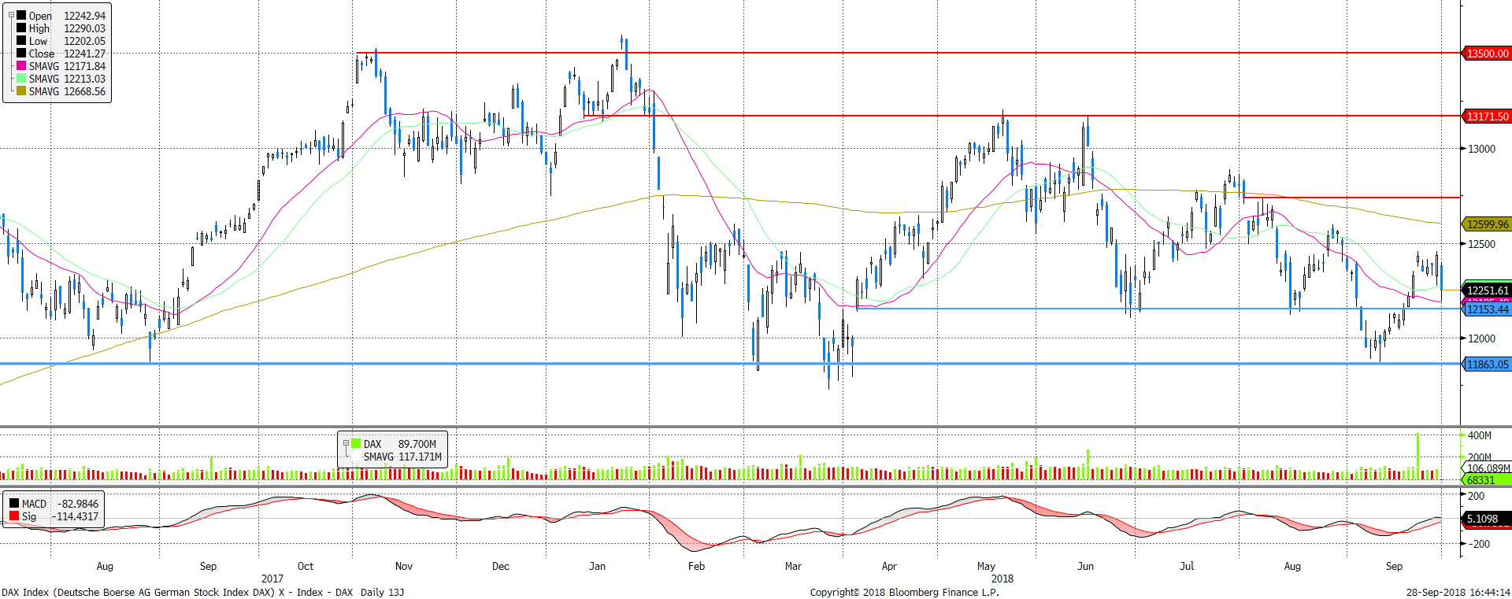Click the Feb date axis label
Image resolution: width=1512 pixels, height=599 pixels.
click(696, 566)
